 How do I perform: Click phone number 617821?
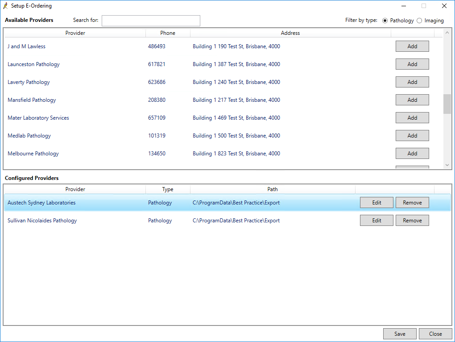[x=157, y=64]
